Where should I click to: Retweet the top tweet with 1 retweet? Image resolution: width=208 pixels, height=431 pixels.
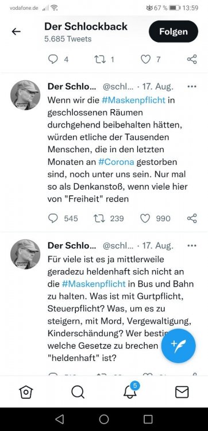tap(100, 59)
